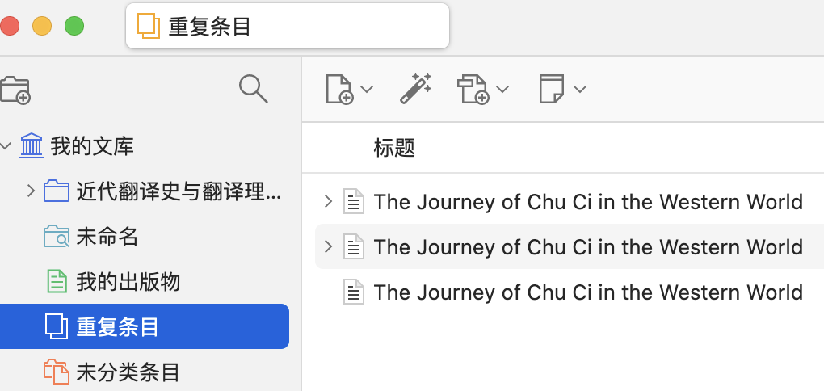
Task: Open the sidebar search magnifier
Action: [x=254, y=89]
